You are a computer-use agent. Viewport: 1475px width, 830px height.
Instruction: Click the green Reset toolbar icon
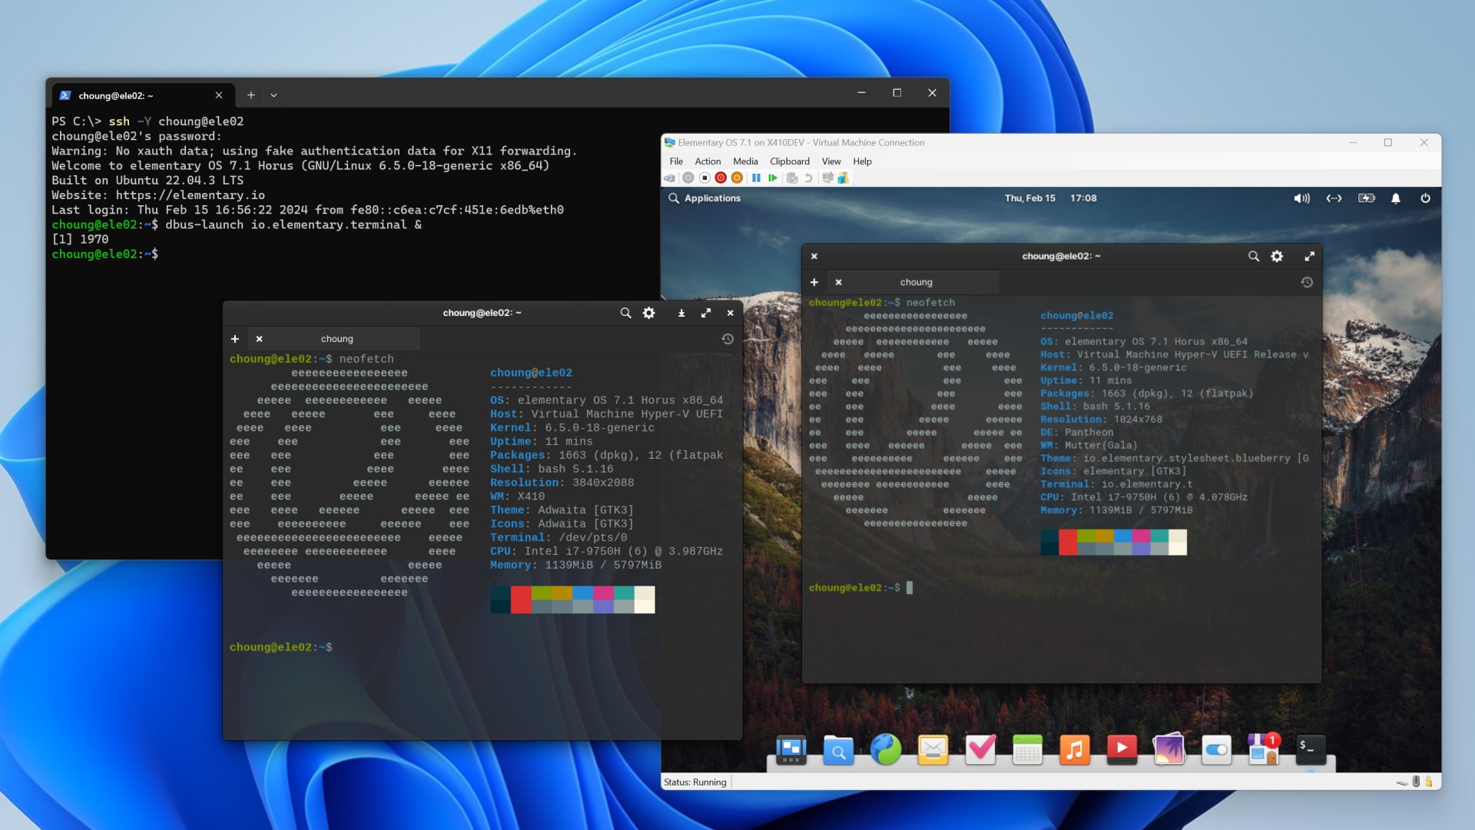click(x=773, y=178)
